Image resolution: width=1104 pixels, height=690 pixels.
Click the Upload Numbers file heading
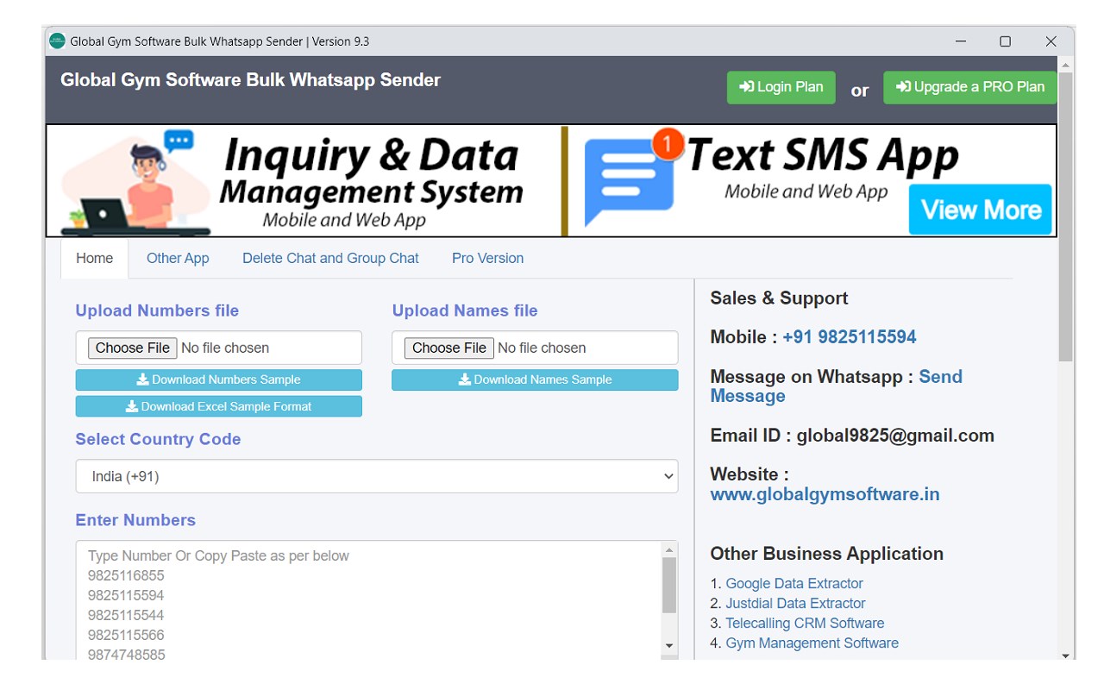[x=157, y=310]
